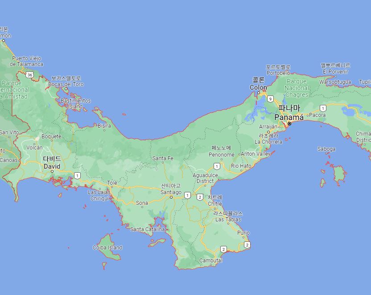This screenshot has width=371, height=295.
Task: Click the Boquete town label
Action: pyautogui.click(x=51, y=137)
